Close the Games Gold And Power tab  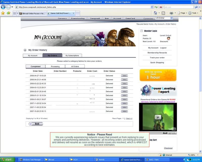pos(73,13)
